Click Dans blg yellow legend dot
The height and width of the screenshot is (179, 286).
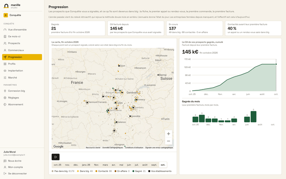[x=78, y=171]
